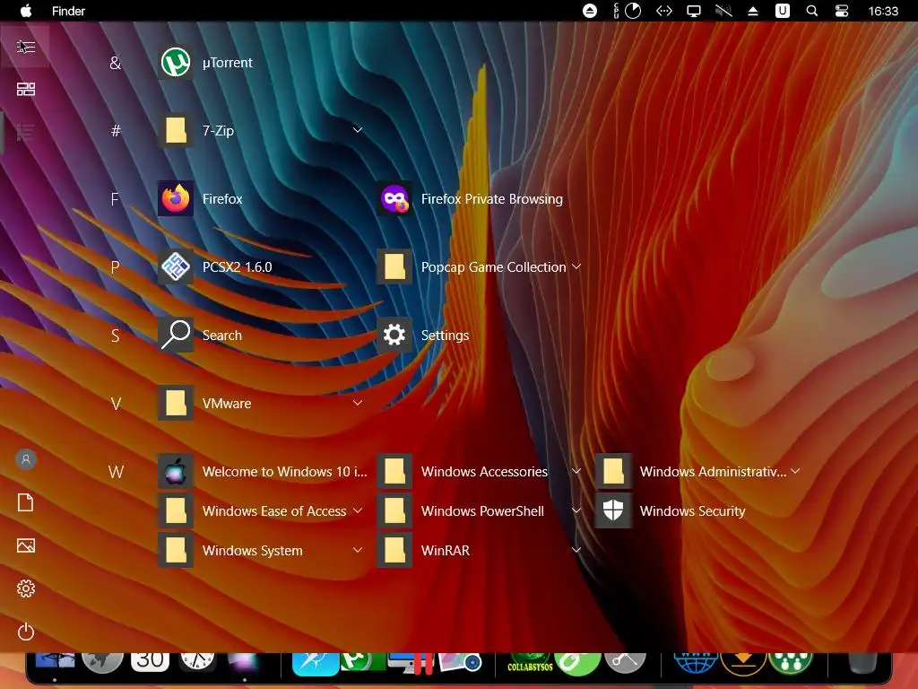The height and width of the screenshot is (689, 918).
Task: Jump via the 'P' letter header
Action: [115, 267]
